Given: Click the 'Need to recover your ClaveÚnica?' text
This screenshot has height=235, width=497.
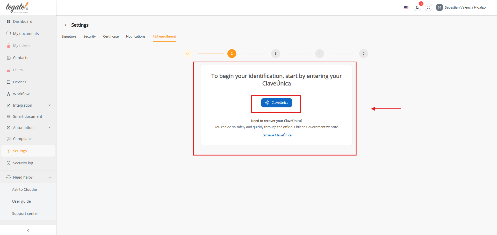Looking at the screenshot, I should (x=277, y=121).
